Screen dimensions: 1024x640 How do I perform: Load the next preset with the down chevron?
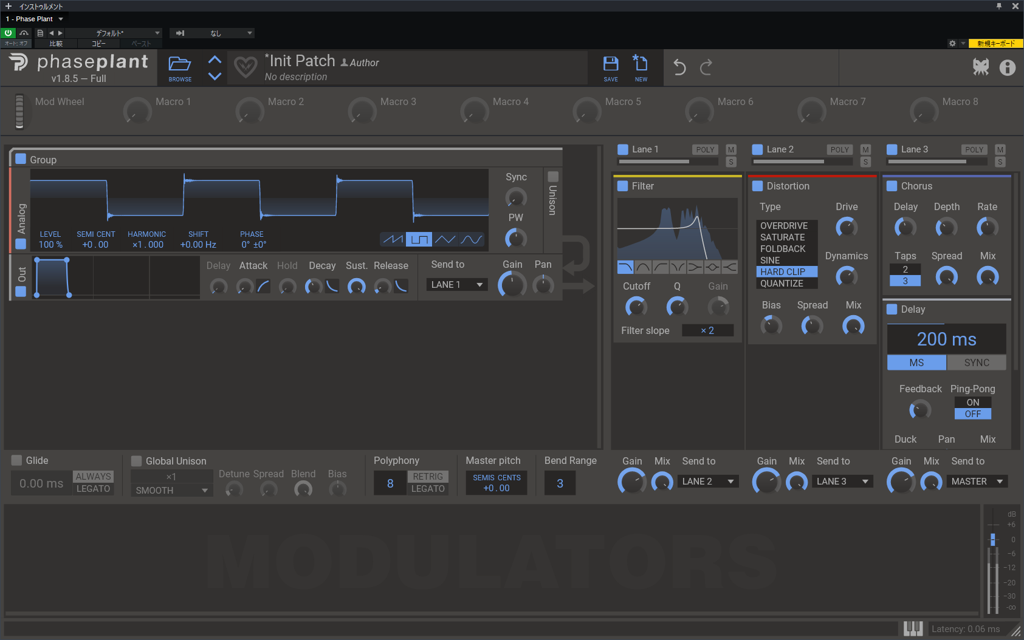click(x=215, y=76)
